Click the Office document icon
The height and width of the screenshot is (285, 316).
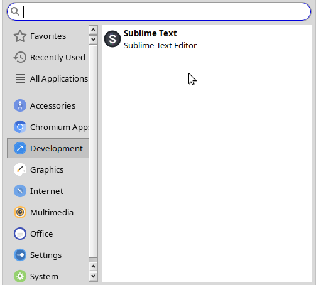coord(20,234)
